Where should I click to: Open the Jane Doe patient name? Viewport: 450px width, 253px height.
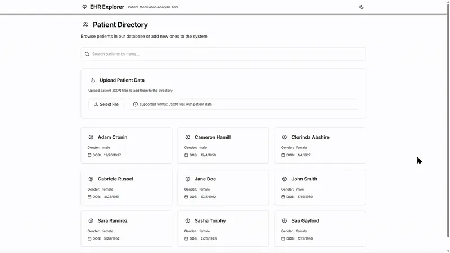tap(205, 179)
